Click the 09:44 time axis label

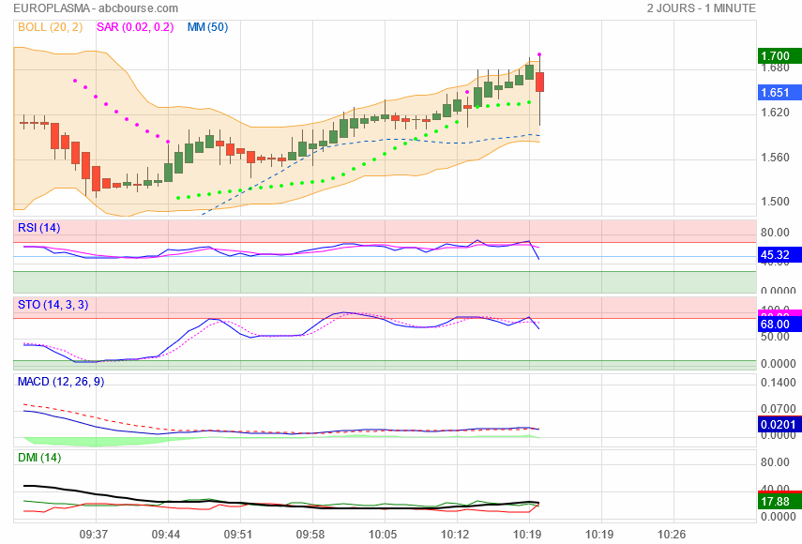coord(166,535)
